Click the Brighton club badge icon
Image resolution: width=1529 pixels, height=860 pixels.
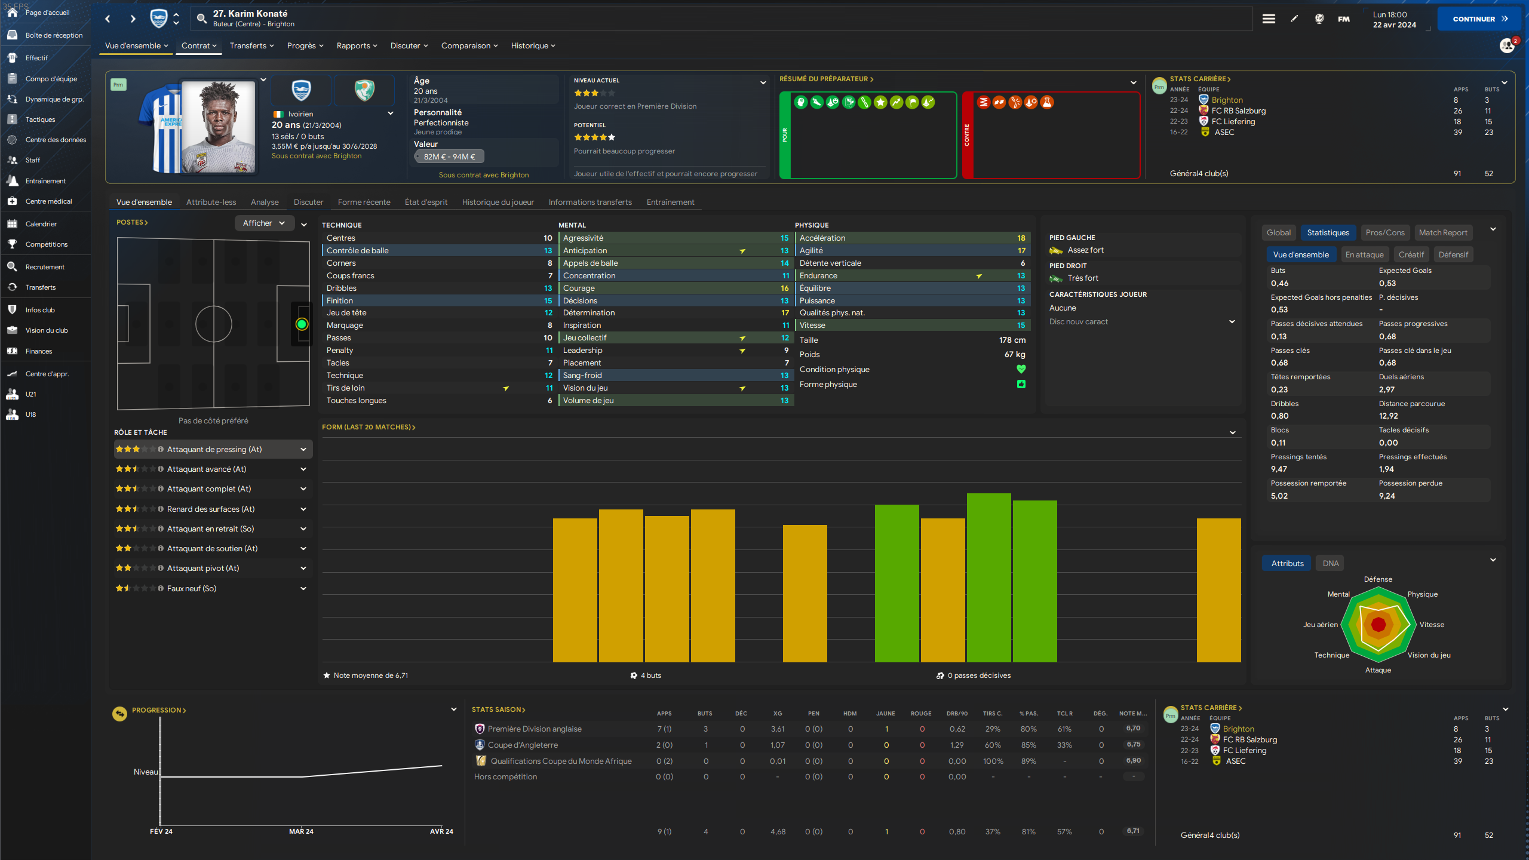158,19
